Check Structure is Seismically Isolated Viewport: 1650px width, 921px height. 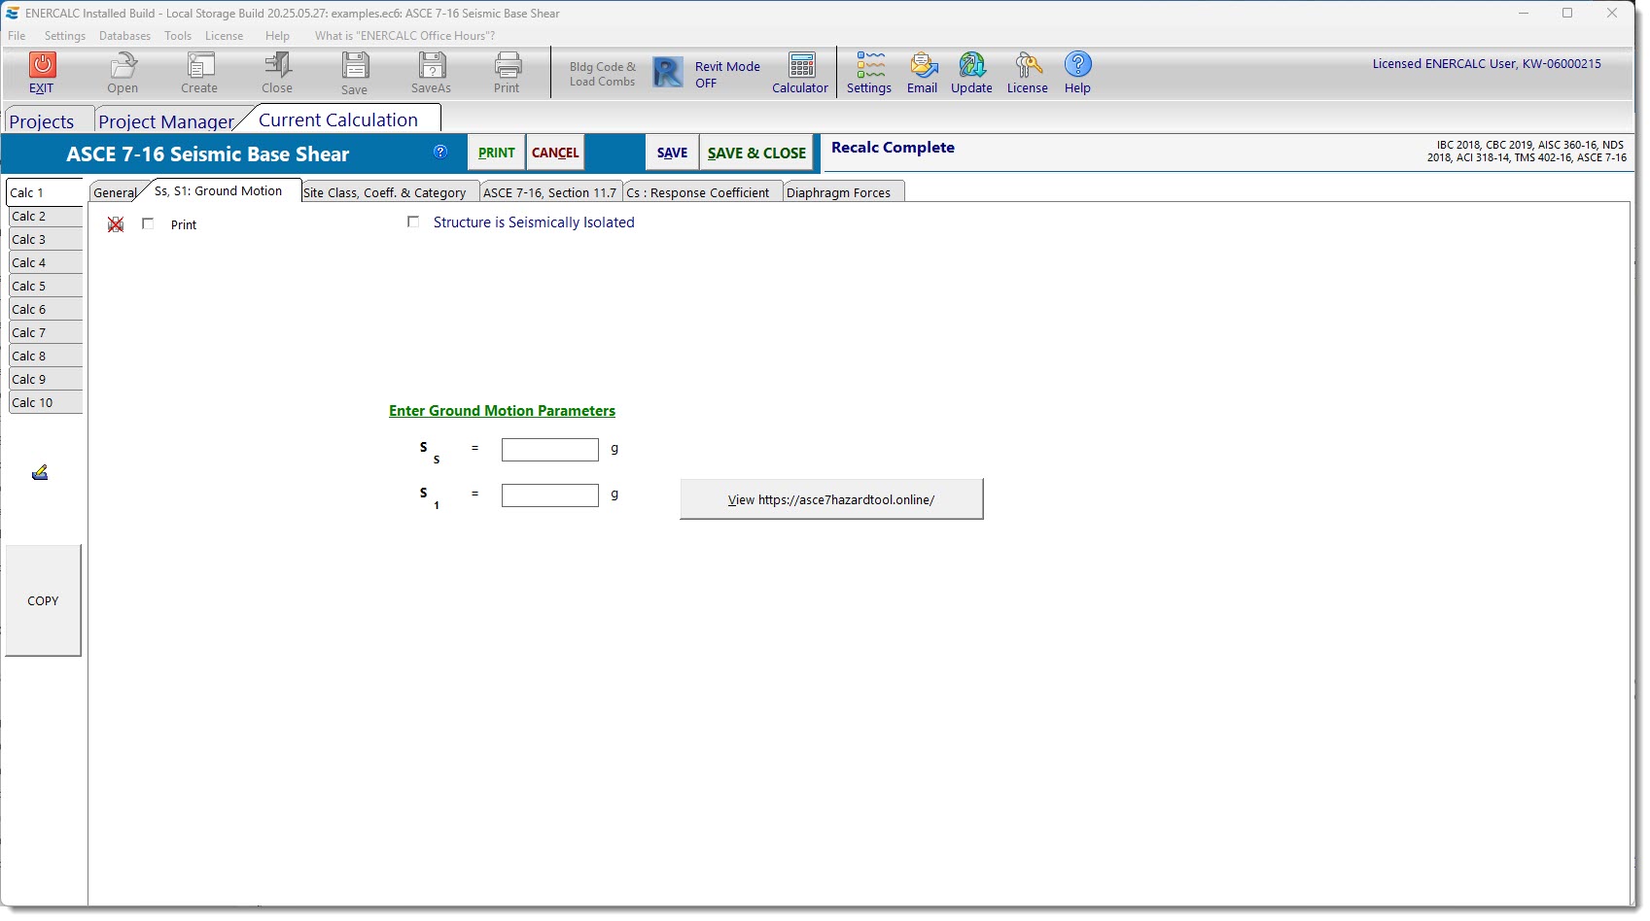[413, 222]
